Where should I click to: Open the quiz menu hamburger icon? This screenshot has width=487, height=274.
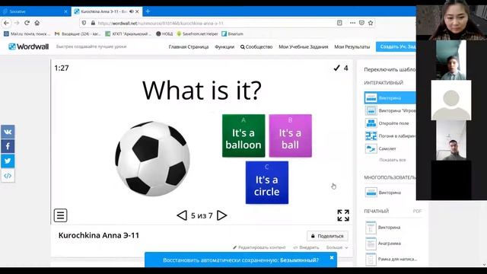coord(61,215)
